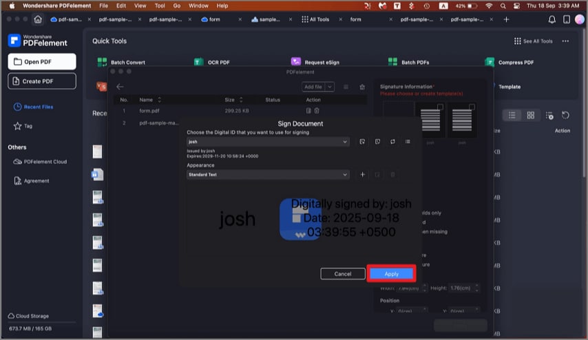
Task: Open the OCR PDF quick tool
Action: click(212, 62)
